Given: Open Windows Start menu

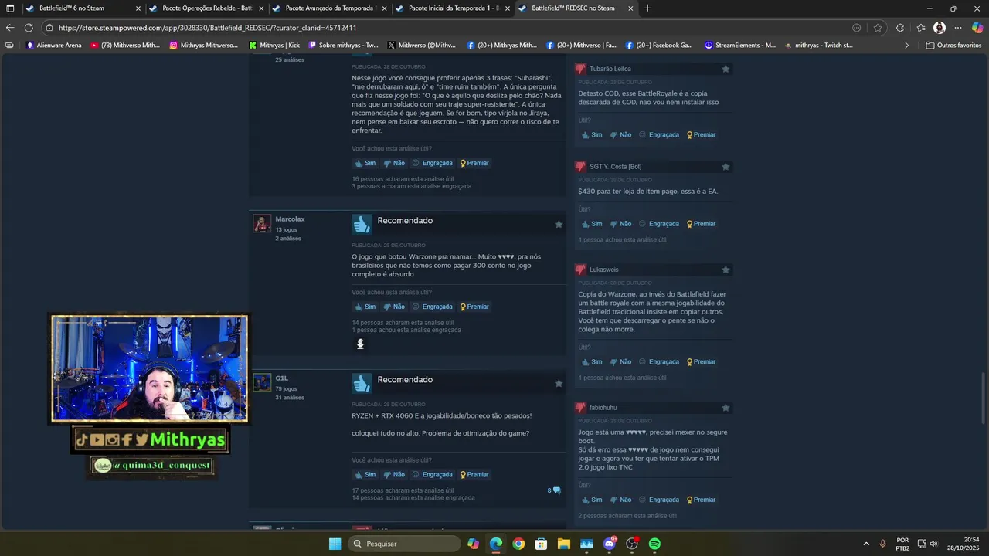Looking at the screenshot, I should pyautogui.click(x=335, y=544).
